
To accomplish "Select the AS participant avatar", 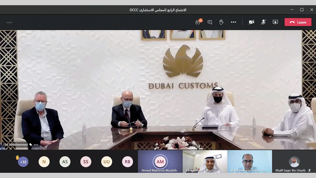I will (65, 161).
